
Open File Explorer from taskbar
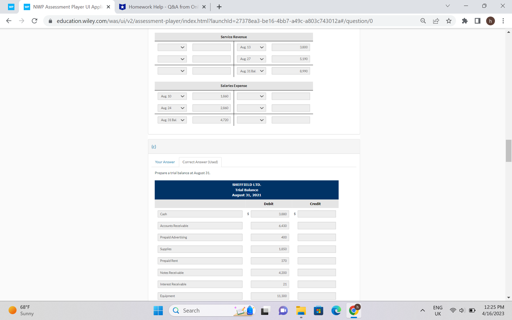(x=301, y=311)
